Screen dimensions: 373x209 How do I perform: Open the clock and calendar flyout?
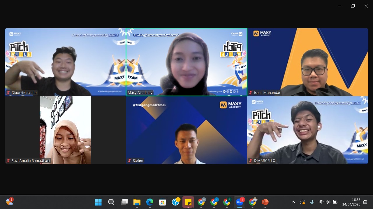tap(351, 202)
